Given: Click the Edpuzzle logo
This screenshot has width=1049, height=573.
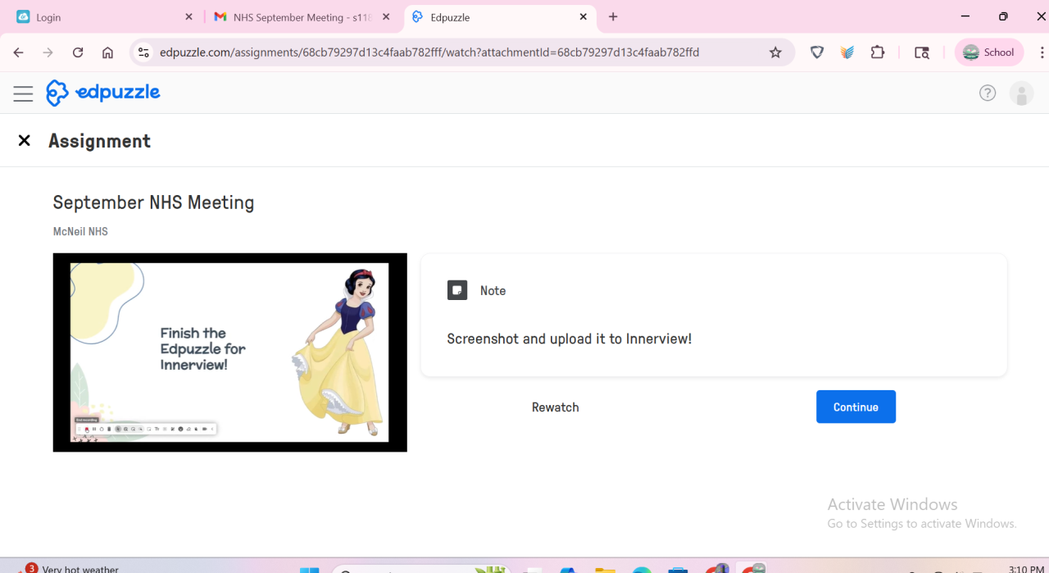Looking at the screenshot, I should click(x=103, y=93).
